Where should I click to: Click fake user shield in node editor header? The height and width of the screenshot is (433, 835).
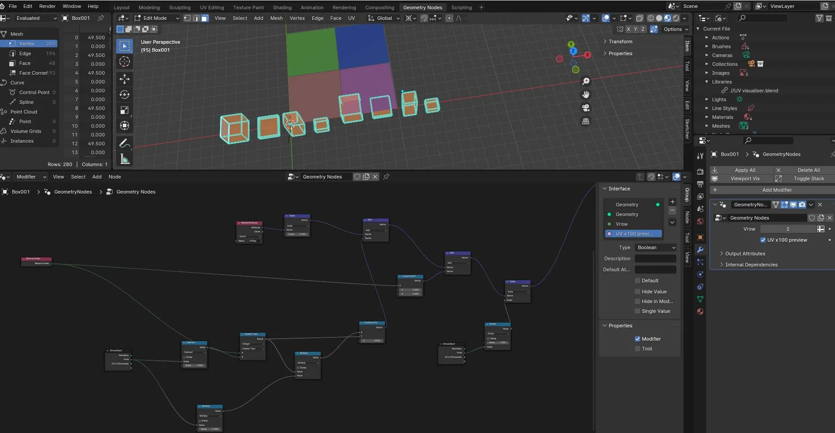click(x=357, y=177)
